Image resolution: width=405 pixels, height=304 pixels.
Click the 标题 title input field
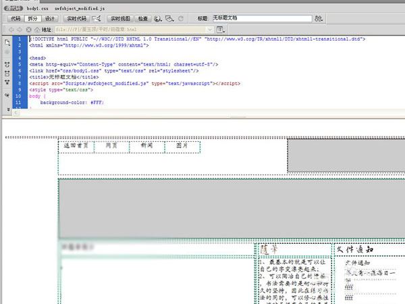[262, 18]
